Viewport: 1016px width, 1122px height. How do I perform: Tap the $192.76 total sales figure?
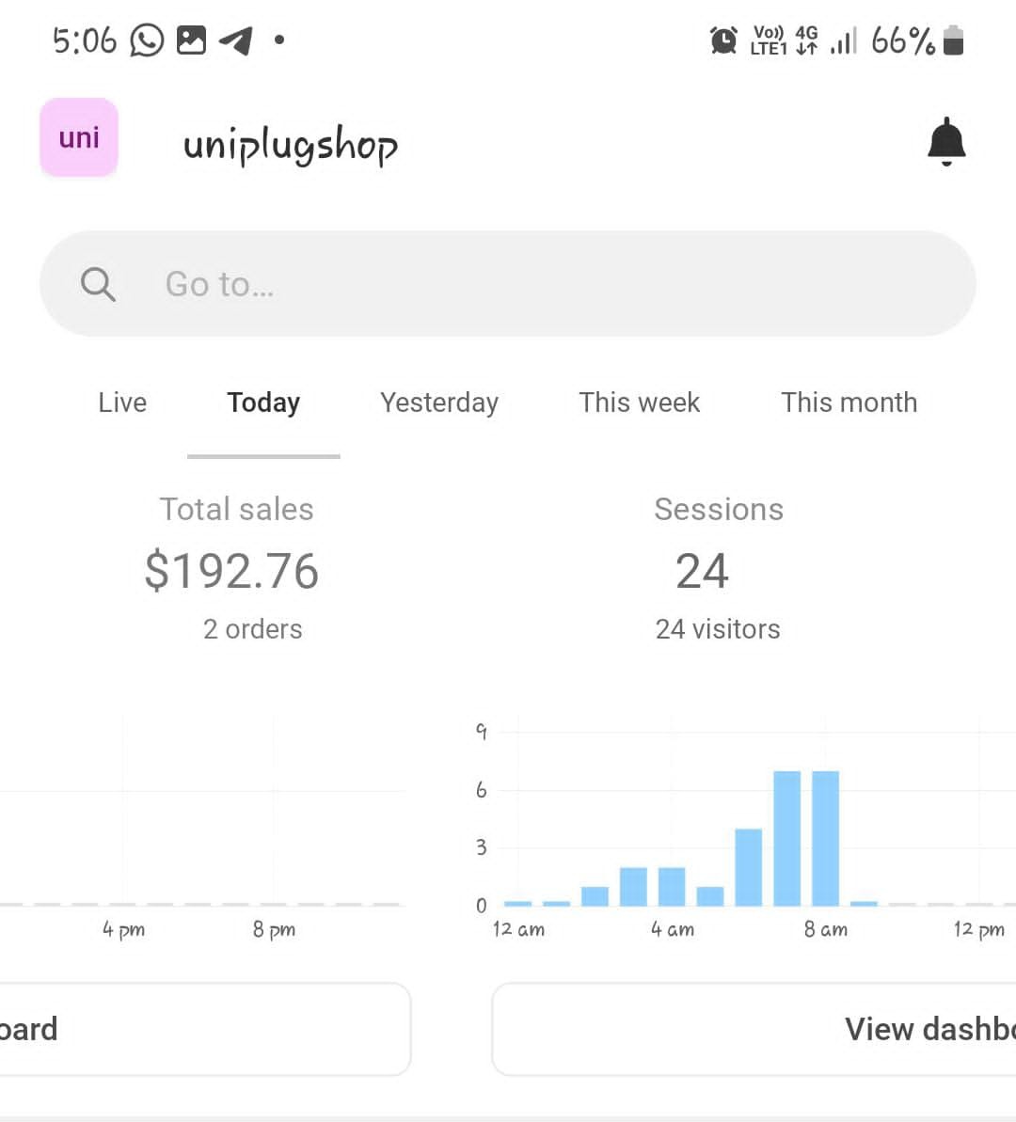(x=232, y=571)
